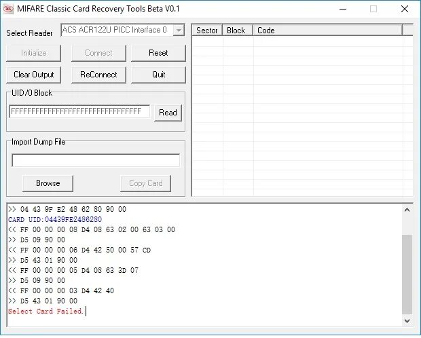Click the output log scroll down arrow

pyautogui.click(x=407, y=321)
